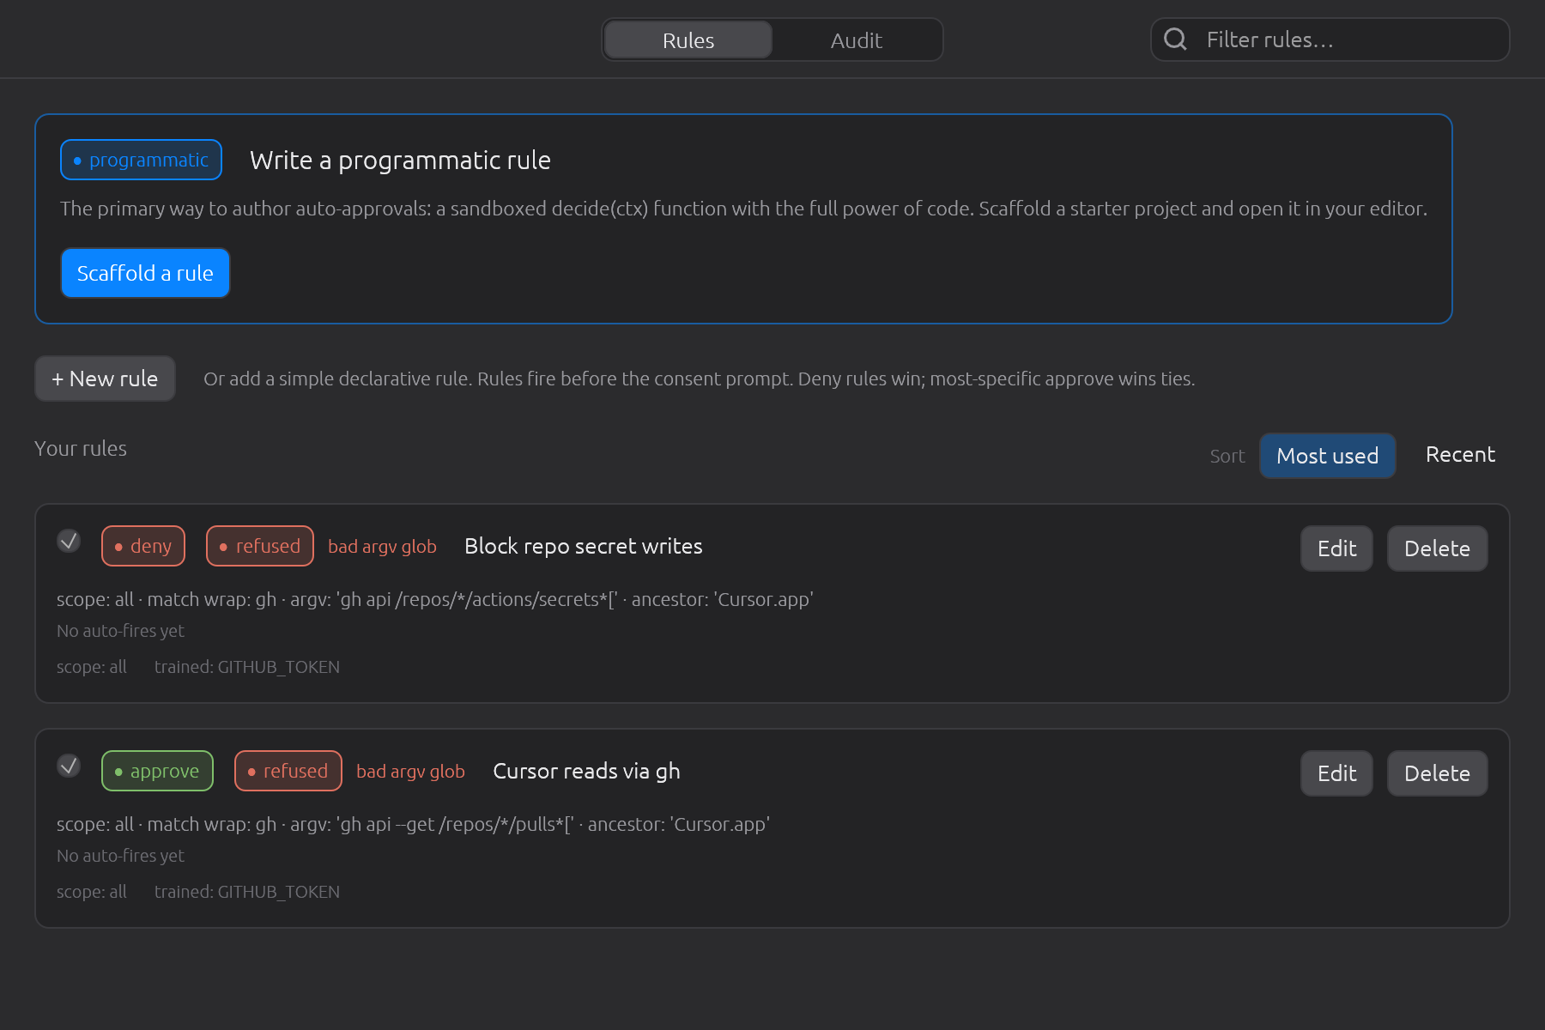Click 'No auto-fires yet' under Block repo secret writes
The image size is (1545, 1030).
pos(120,631)
